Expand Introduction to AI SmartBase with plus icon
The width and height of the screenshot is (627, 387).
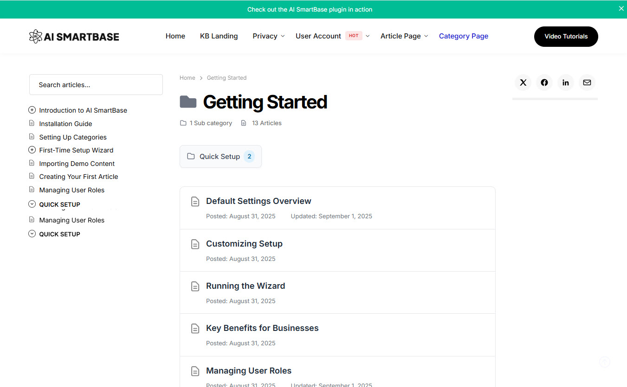tap(32, 110)
